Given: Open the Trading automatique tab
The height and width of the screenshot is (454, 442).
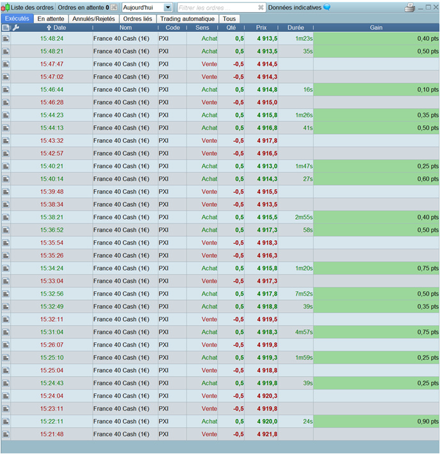Looking at the screenshot, I should click(x=187, y=19).
